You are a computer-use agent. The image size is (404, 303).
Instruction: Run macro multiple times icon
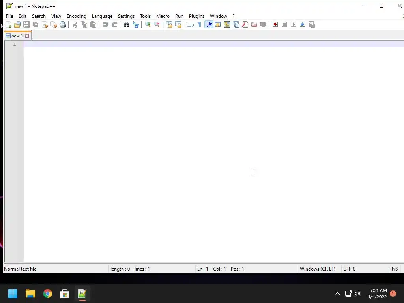point(303,24)
